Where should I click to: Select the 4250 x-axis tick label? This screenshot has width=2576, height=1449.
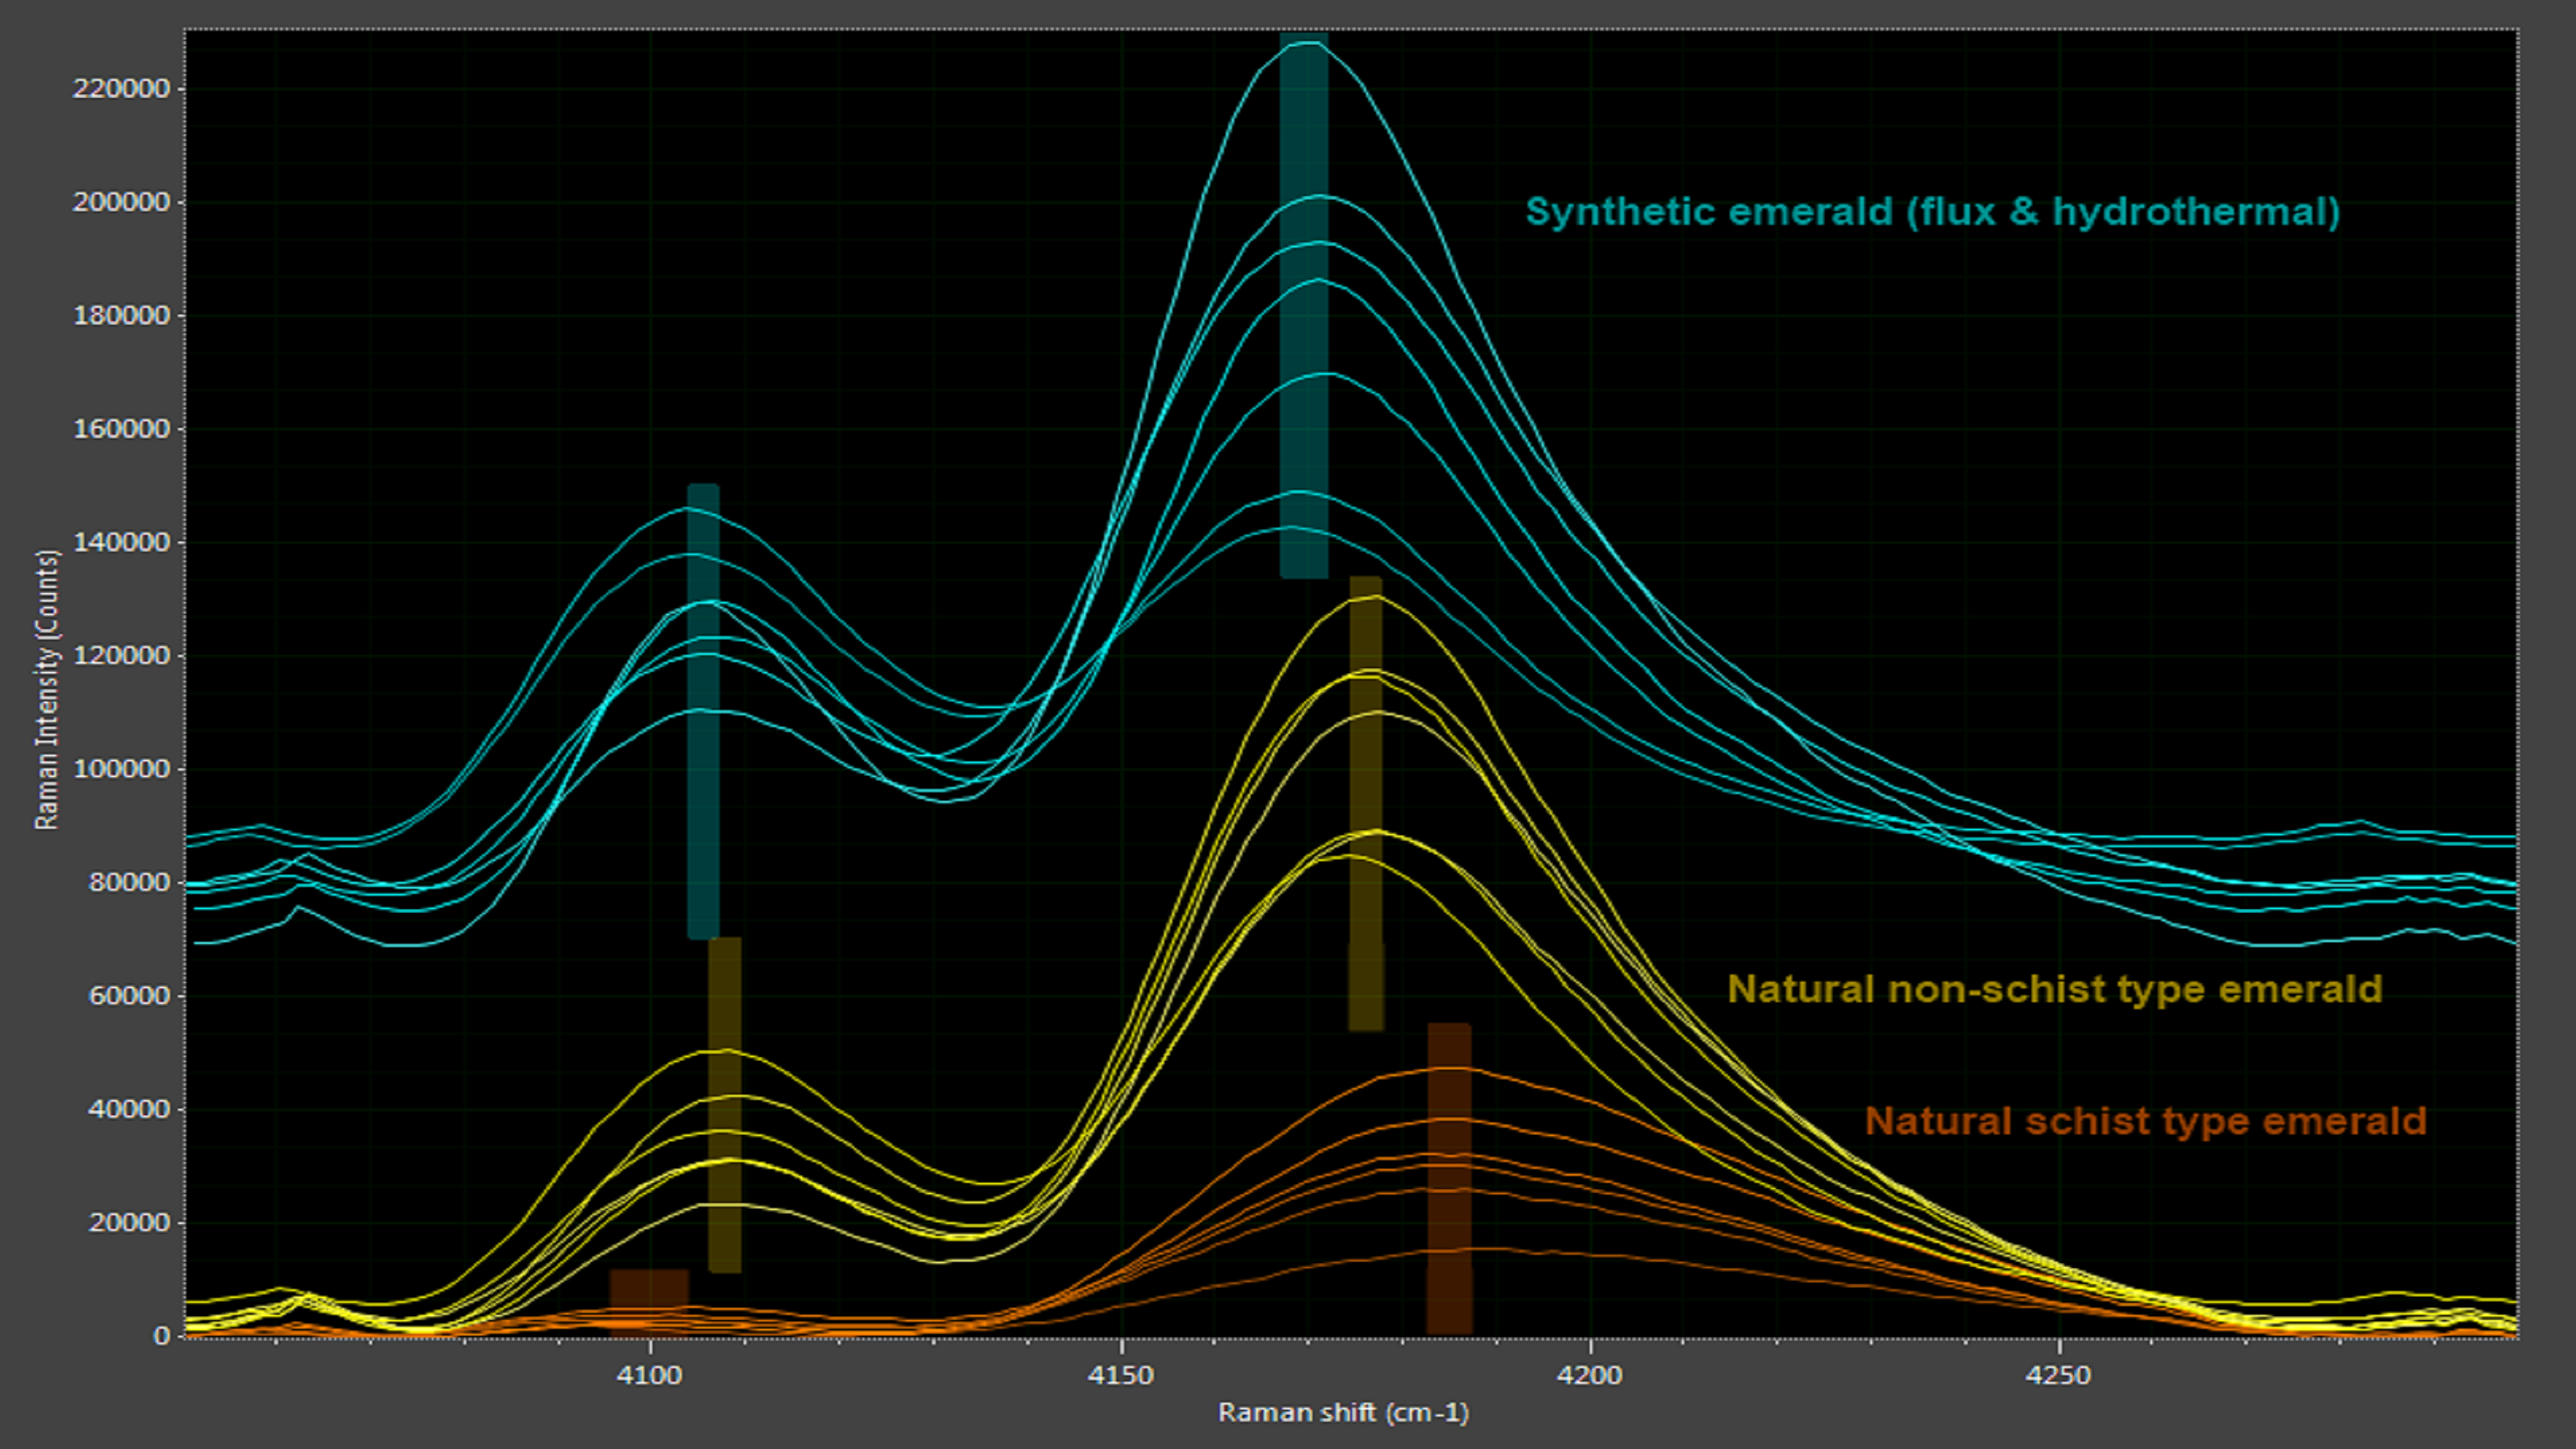[2058, 1375]
